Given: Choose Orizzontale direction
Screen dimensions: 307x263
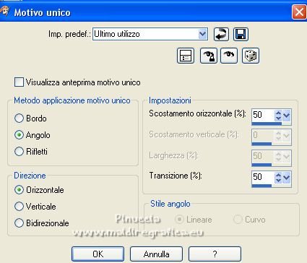Looking at the screenshot, I should tap(19, 190).
